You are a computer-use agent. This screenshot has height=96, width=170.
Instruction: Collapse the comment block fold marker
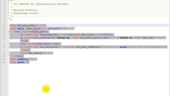click(8, 1)
